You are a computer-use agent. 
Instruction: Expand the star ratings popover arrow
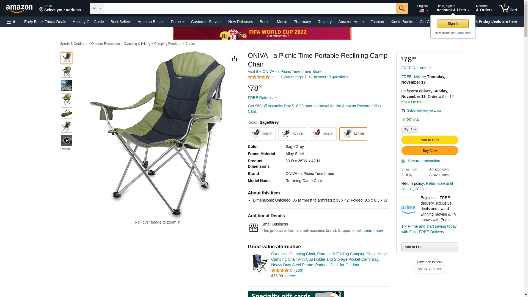[x=273, y=77]
